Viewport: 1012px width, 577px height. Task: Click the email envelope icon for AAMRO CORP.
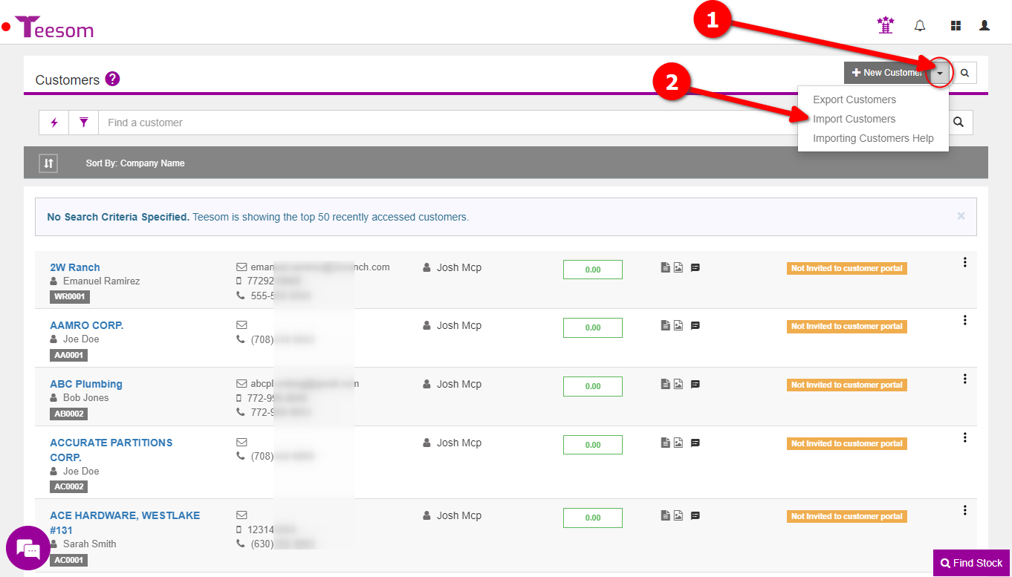[241, 325]
